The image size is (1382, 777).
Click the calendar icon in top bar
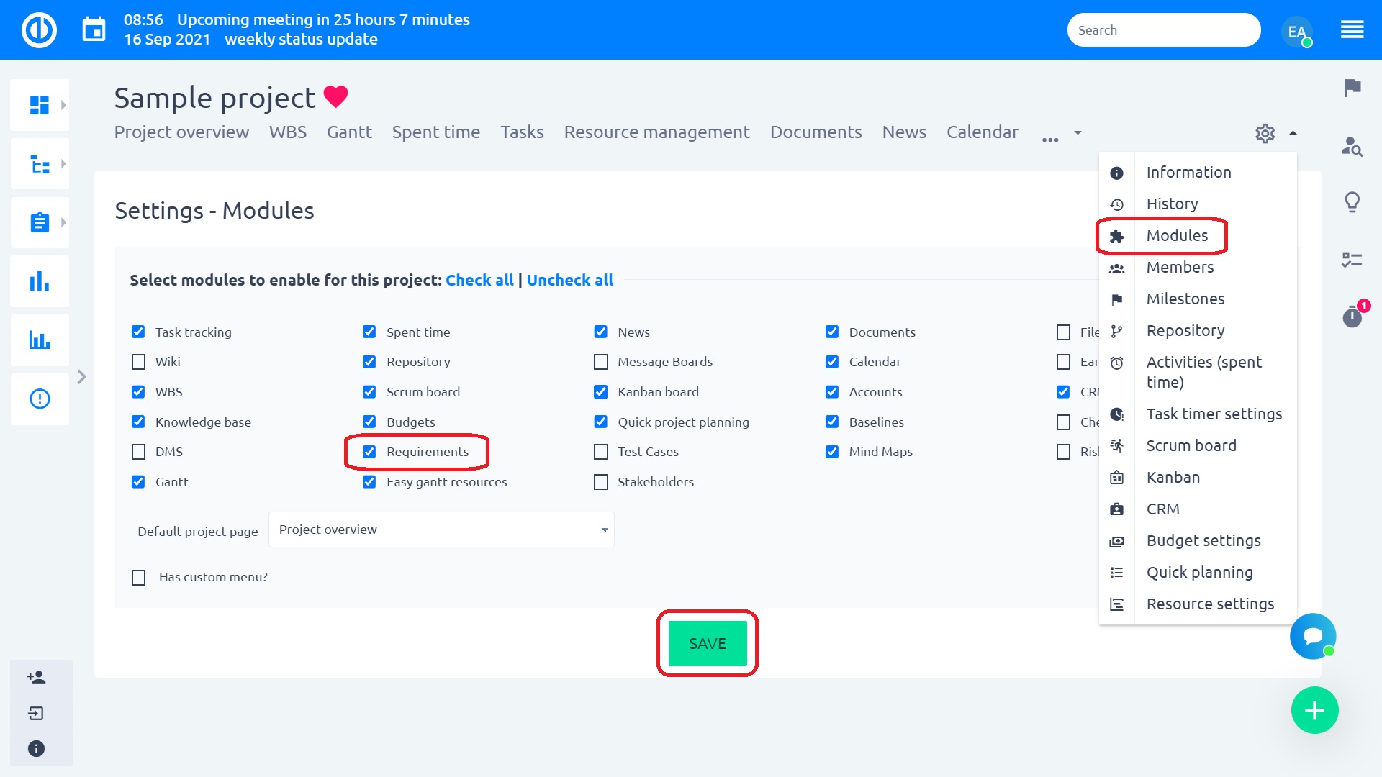pyautogui.click(x=94, y=30)
